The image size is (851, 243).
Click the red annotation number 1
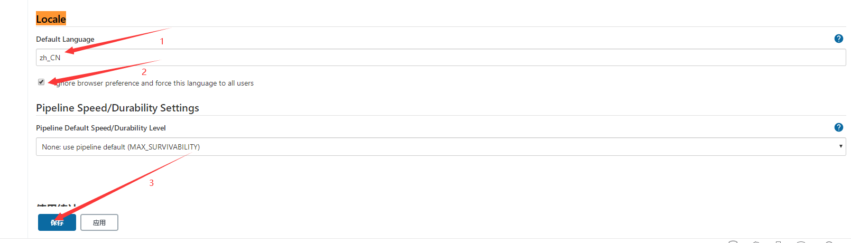pos(162,41)
